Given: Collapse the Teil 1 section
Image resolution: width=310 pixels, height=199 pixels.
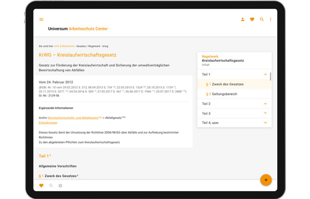Looking at the screenshot, I should 265,74.
